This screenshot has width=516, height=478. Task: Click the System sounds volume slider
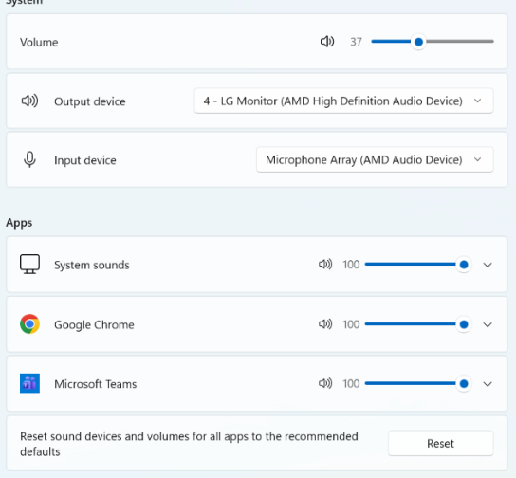[x=418, y=265]
